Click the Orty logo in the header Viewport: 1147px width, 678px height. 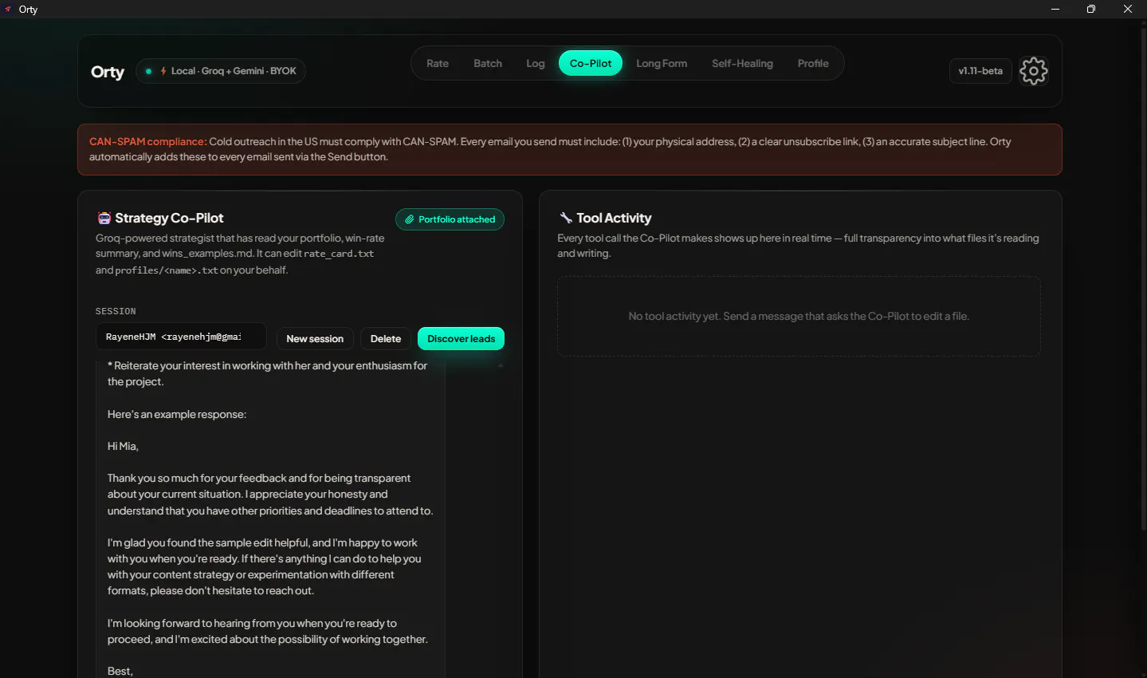(108, 72)
